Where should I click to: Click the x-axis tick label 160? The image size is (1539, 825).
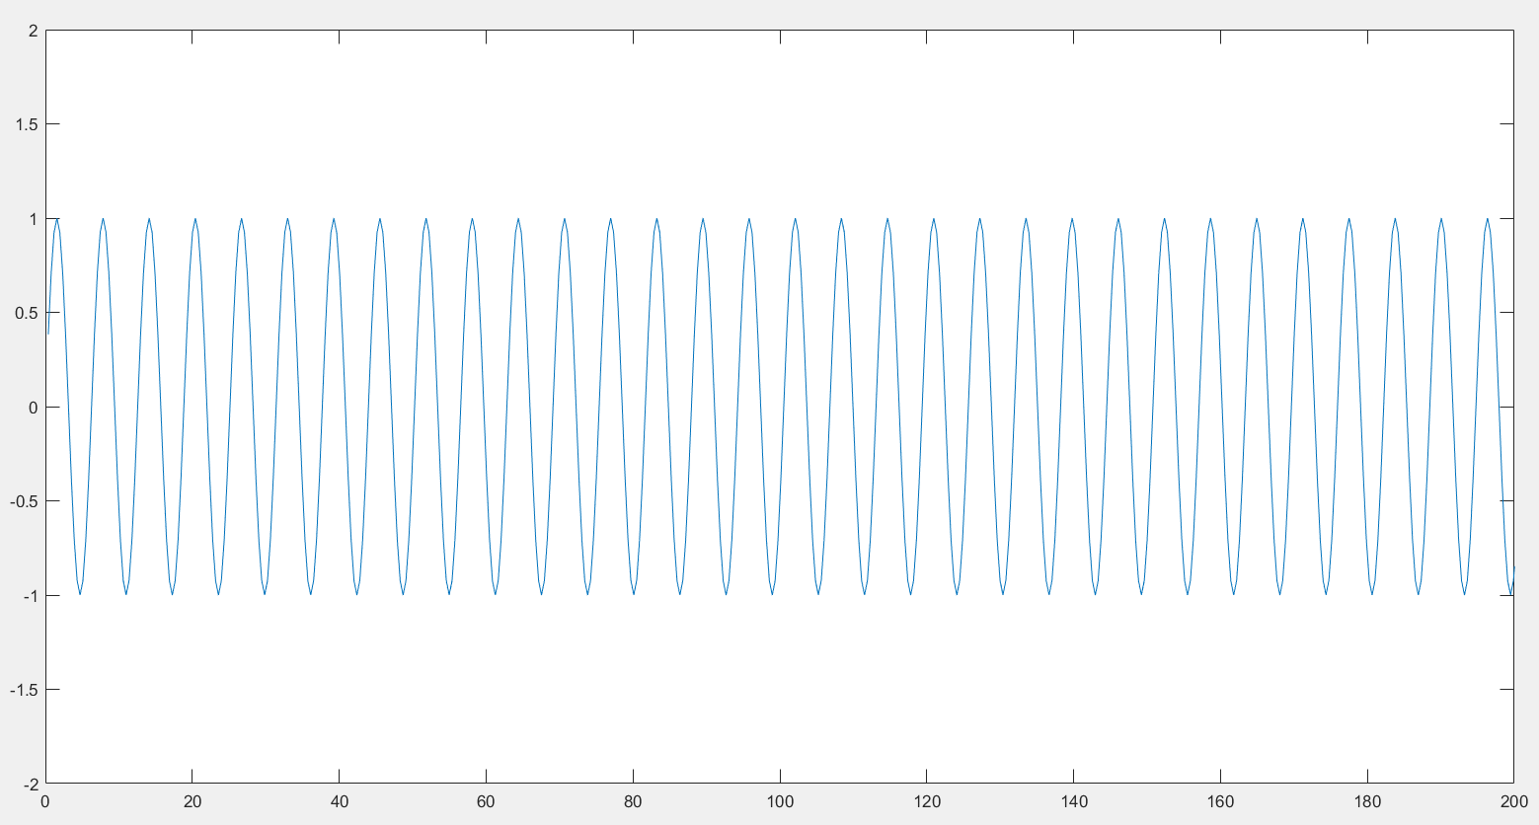pos(1220,802)
